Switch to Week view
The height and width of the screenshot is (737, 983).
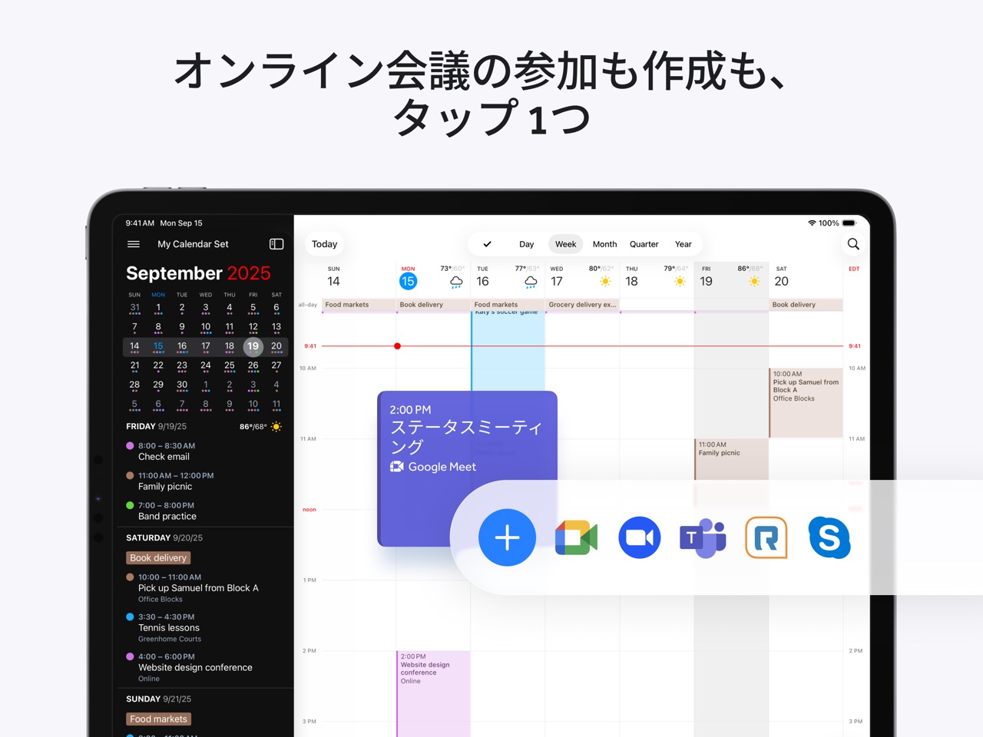click(x=566, y=244)
